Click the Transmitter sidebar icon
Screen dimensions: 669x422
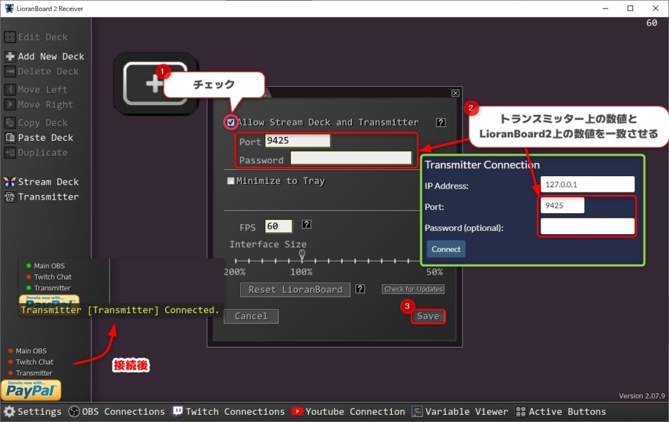(x=10, y=197)
